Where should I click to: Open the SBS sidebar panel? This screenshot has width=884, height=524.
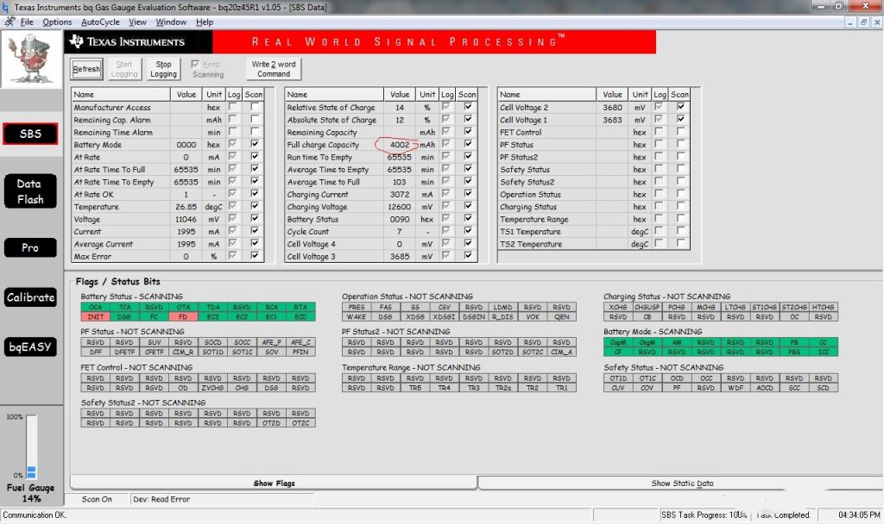30,134
